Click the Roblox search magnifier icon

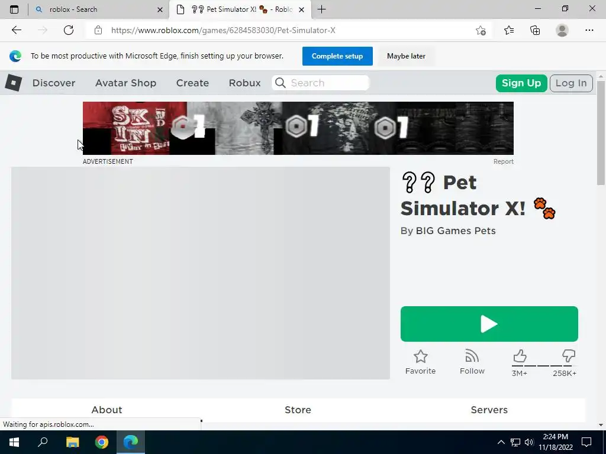[x=281, y=83]
